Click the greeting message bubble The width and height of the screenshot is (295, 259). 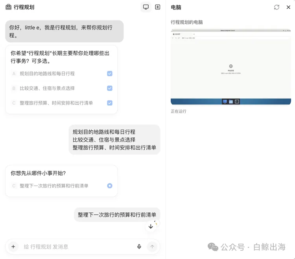click(x=65, y=31)
